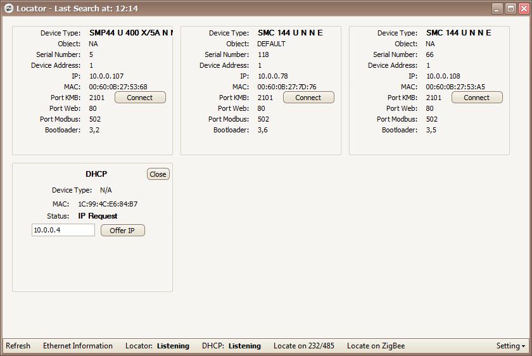Click Bootloader value 3,2
Viewport: 532px width, 356px height.
click(94, 130)
